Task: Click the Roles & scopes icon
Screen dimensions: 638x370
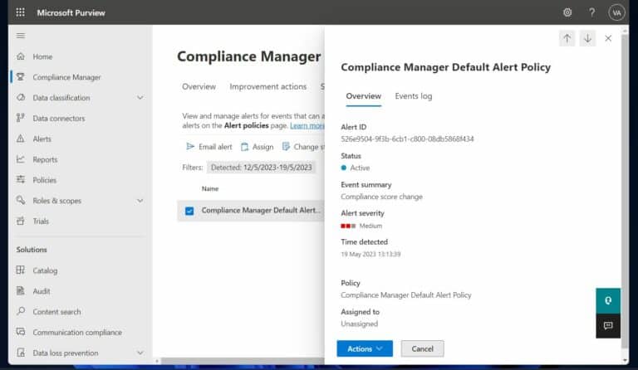Action: pyautogui.click(x=21, y=200)
